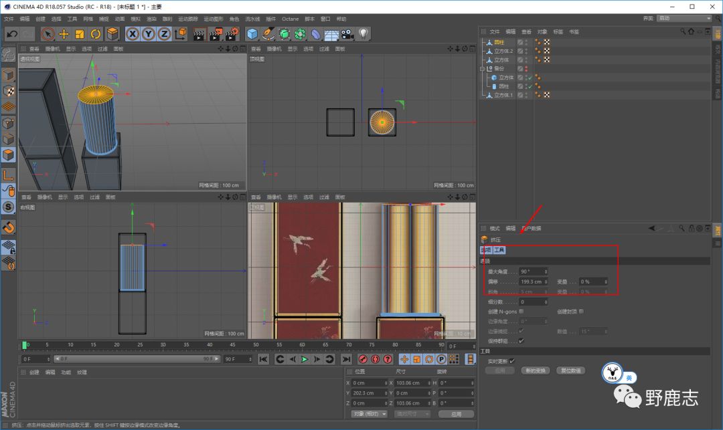Click the Light bulb object icon
The width and height of the screenshot is (723, 430).
[x=364, y=33]
